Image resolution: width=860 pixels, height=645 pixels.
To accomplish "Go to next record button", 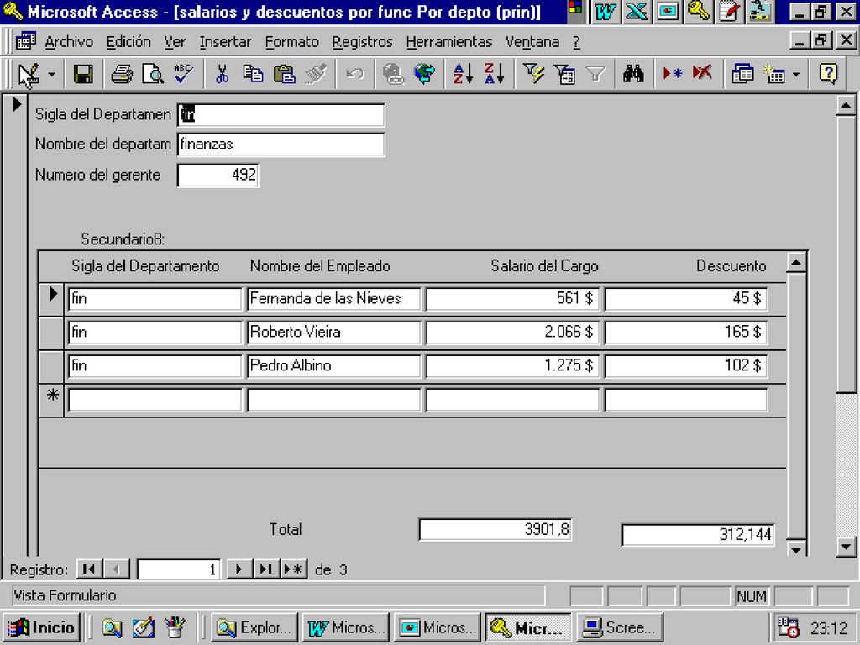I will tap(239, 569).
